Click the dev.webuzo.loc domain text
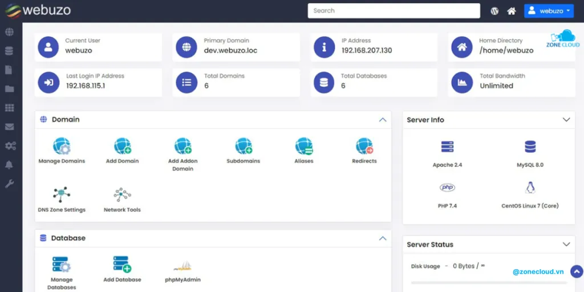 (x=230, y=50)
